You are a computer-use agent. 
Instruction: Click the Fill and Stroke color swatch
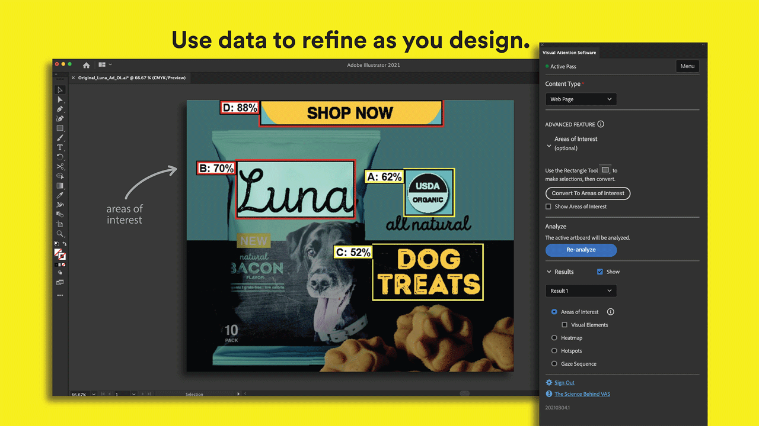point(60,254)
